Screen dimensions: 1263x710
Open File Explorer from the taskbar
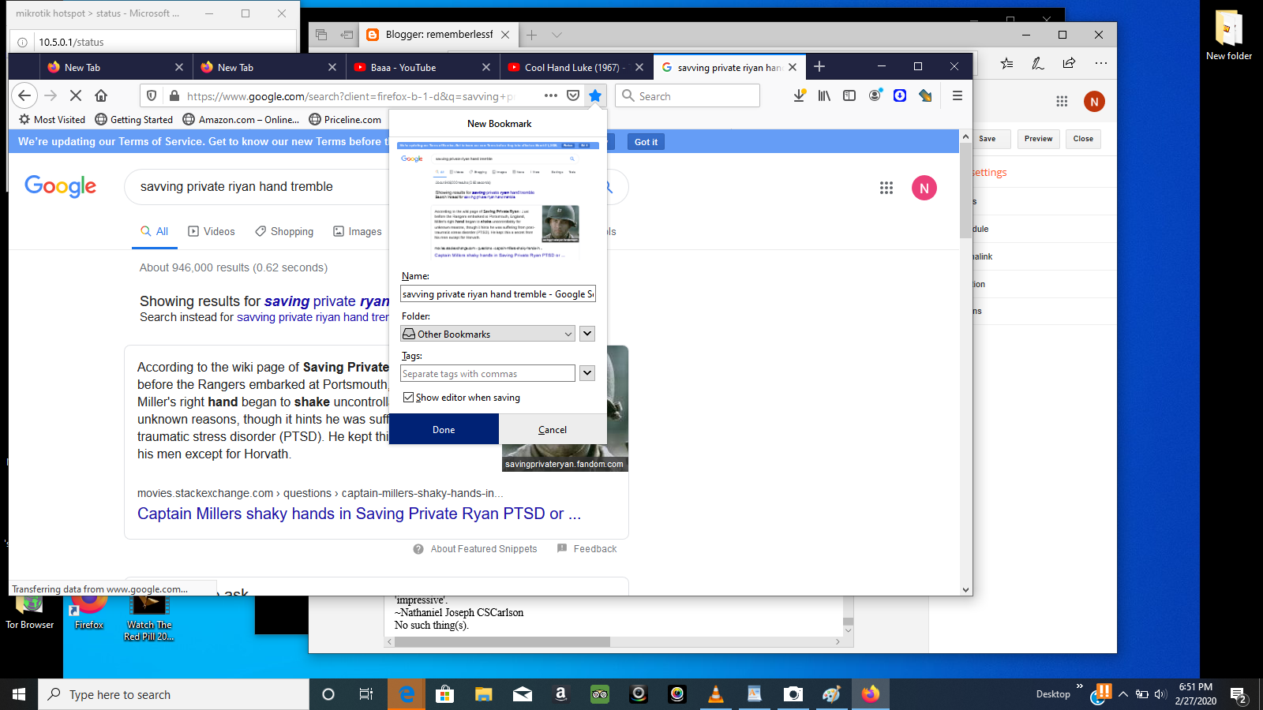point(484,694)
